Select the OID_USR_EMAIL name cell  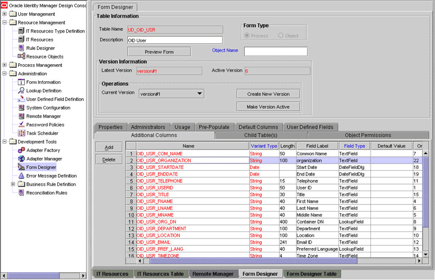tap(192, 242)
